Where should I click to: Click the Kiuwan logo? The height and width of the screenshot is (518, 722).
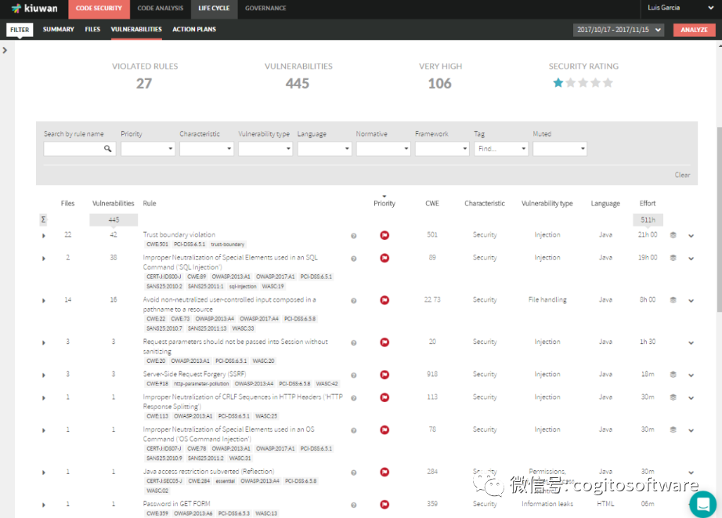34,9
